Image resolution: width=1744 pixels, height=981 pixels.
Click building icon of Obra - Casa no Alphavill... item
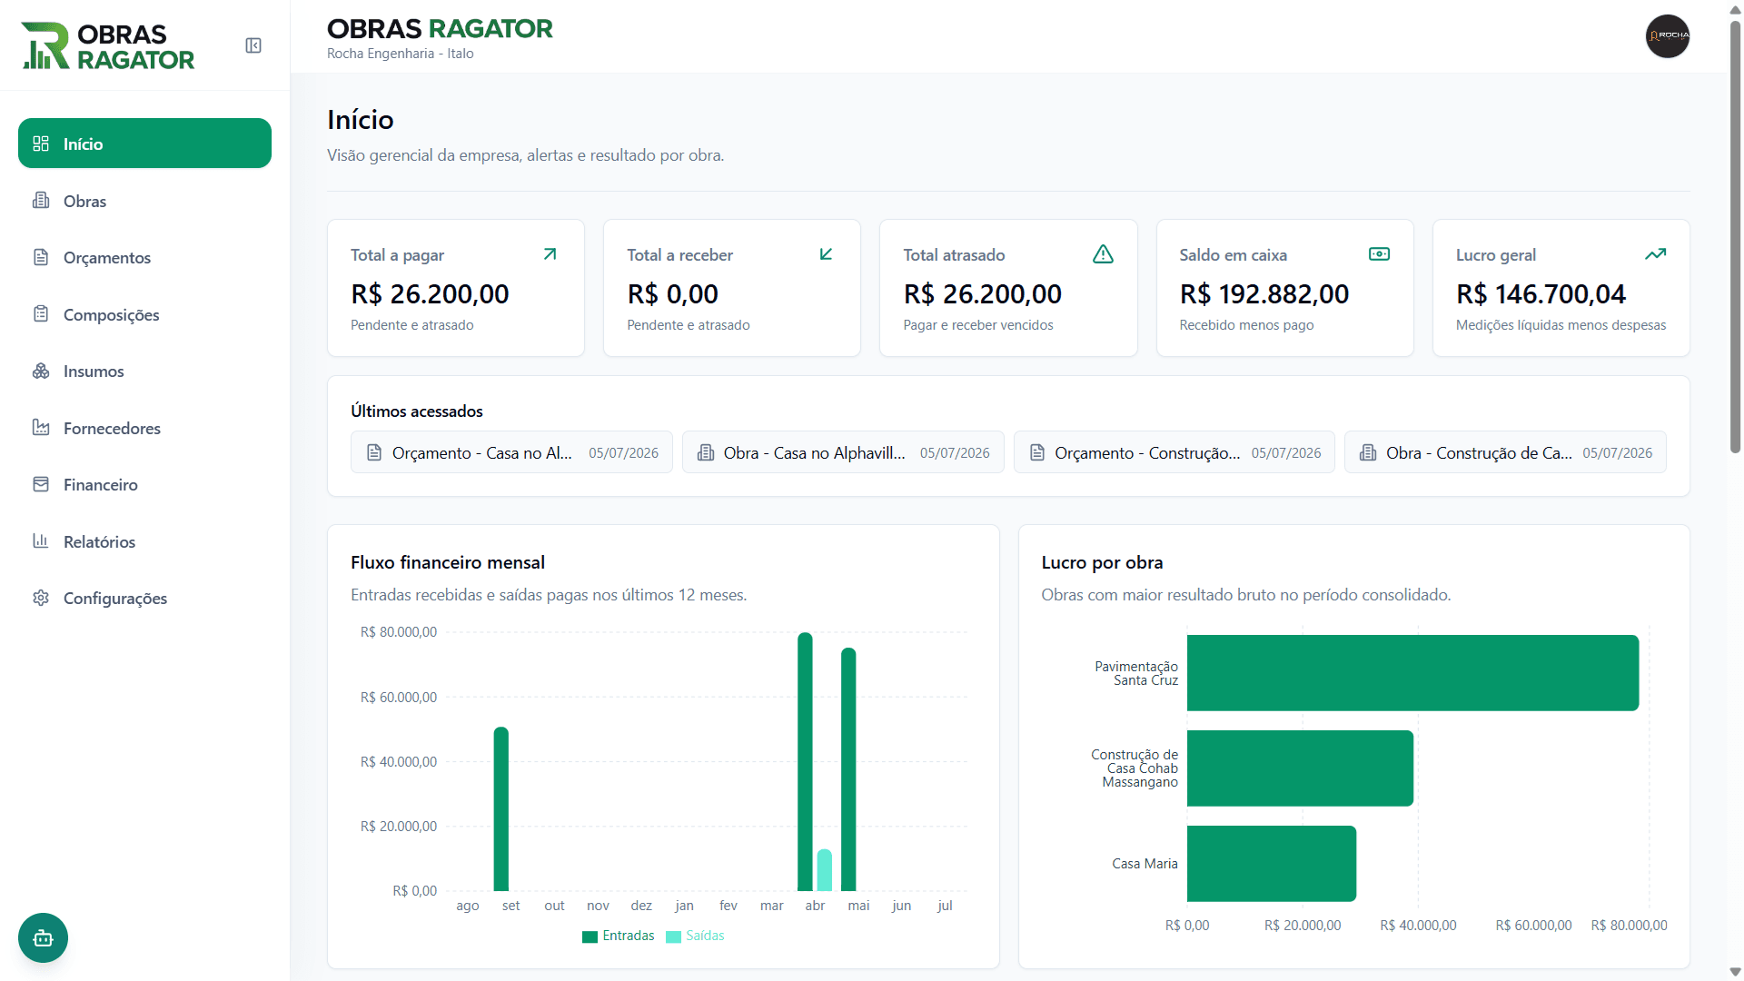coord(705,452)
